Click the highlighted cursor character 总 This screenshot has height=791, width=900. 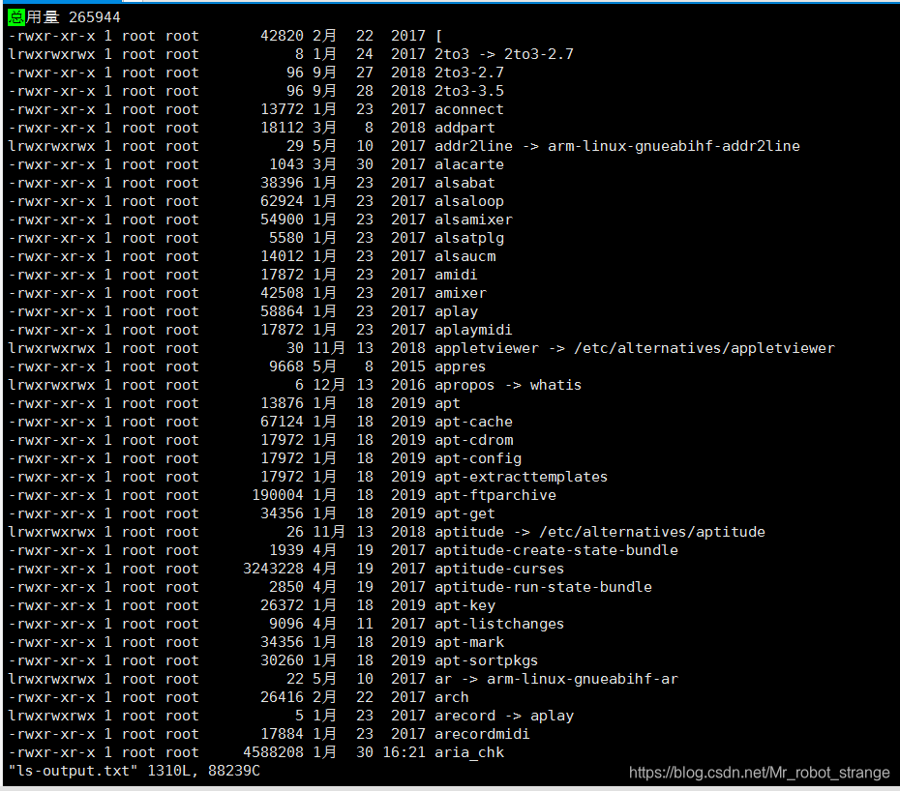click(16, 17)
